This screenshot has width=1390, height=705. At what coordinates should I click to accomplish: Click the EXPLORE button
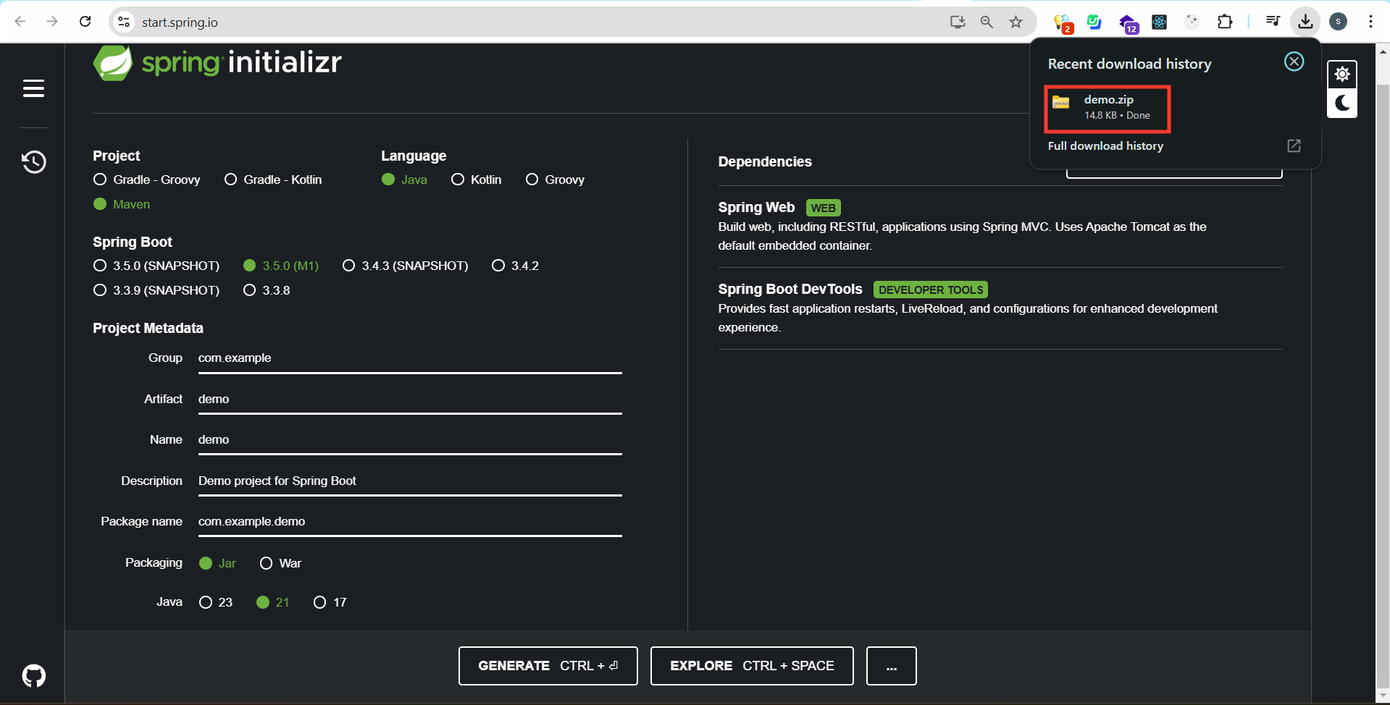tap(752, 666)
